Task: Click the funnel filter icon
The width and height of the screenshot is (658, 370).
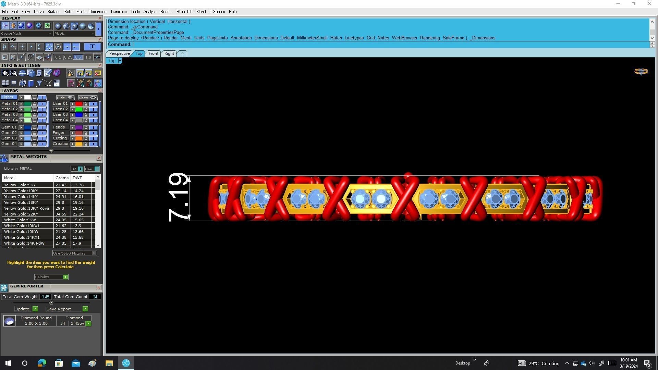Action: click(39, 83)
